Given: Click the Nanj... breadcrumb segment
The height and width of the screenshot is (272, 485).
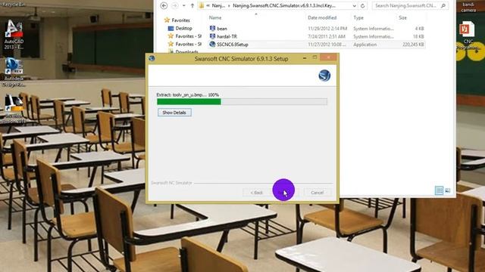Looking at the screenshot, I should pos(218,5).
